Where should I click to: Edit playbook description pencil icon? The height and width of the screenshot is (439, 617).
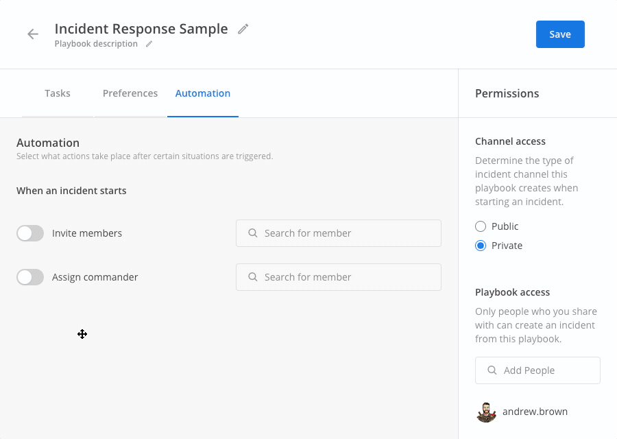(x=149, y=44)
